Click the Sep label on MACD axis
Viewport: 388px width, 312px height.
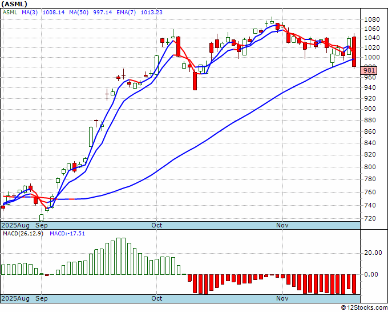click(x=41, y=298)
